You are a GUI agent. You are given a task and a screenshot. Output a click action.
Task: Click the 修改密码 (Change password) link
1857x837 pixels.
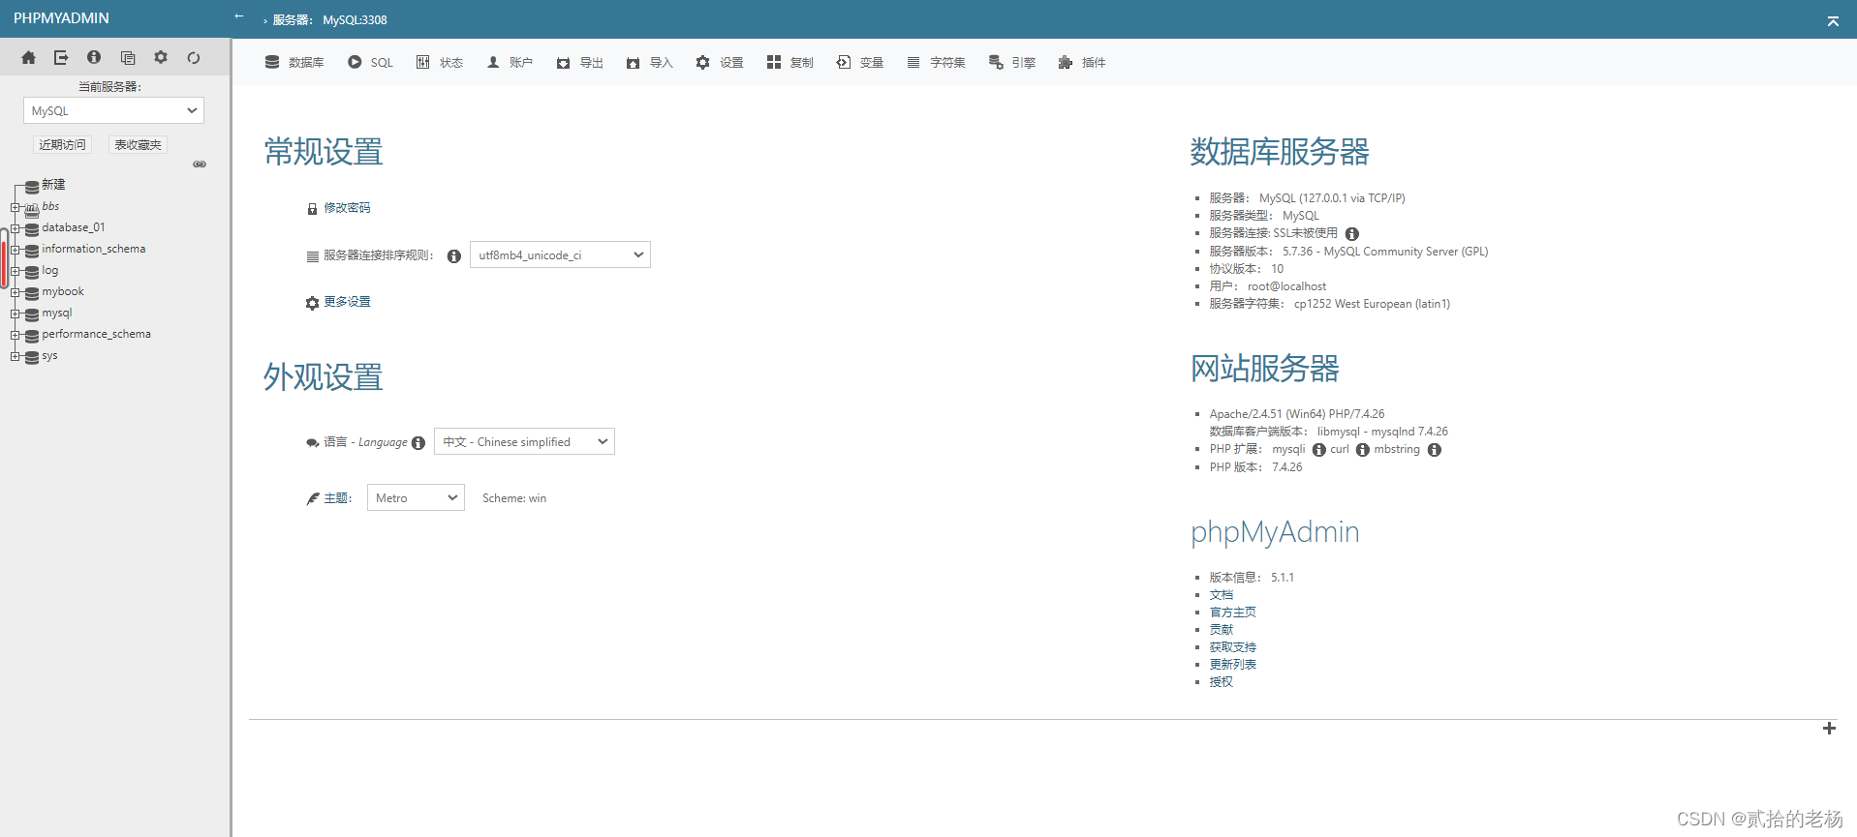(x=347, y=208)
